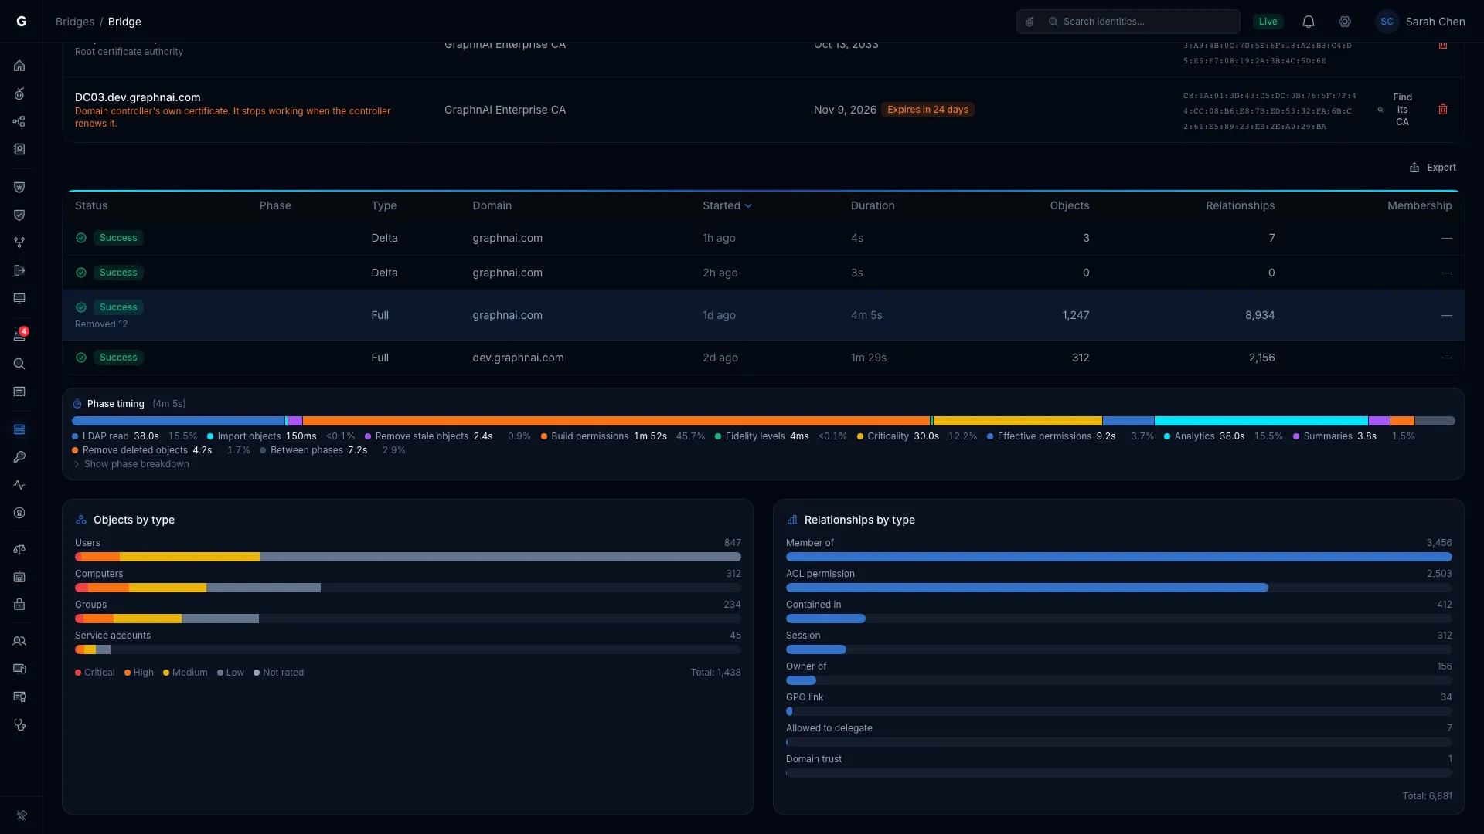
Task: Open the exit arrow sidebar icon
Action: (19, 270)
